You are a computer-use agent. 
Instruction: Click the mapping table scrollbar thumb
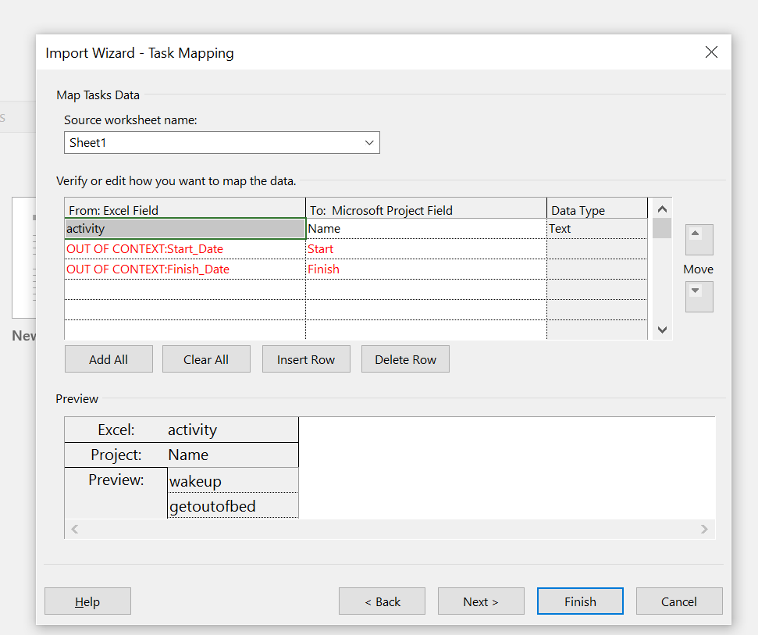point(662,228)
